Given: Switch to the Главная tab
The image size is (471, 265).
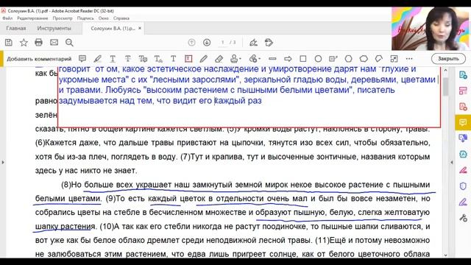Looking at the screenshot, I should point(16,28).
